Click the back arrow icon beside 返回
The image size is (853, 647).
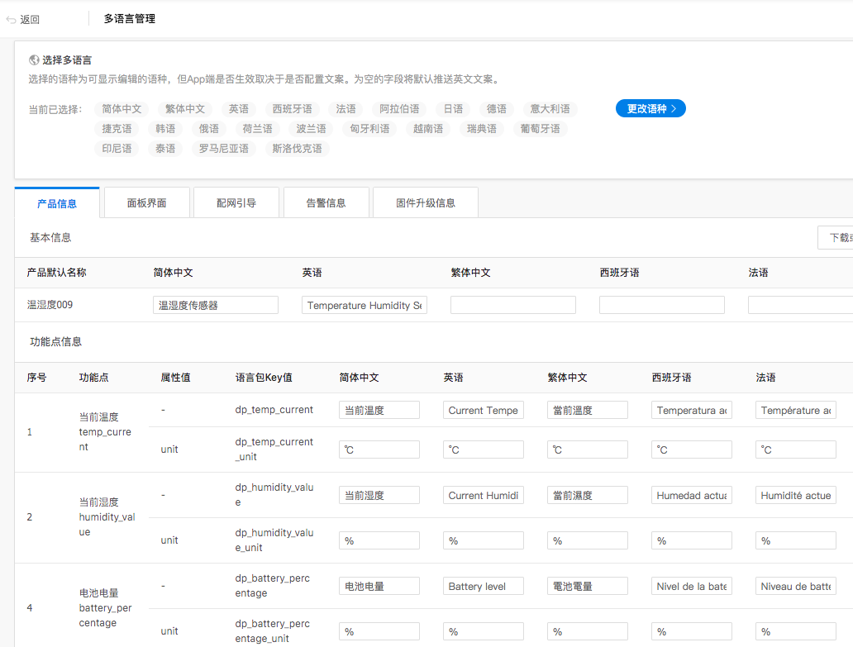click(x=9, y=18)
